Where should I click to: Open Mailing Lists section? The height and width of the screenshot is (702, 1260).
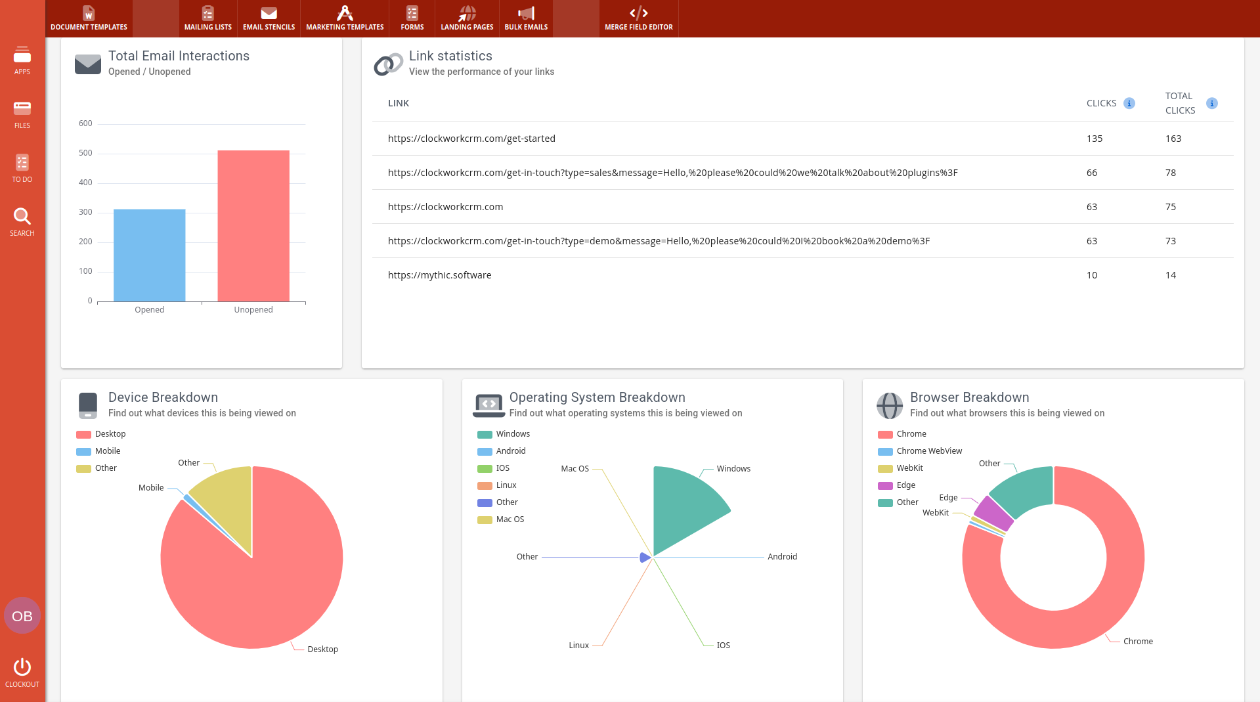click(x=207, y=18)
